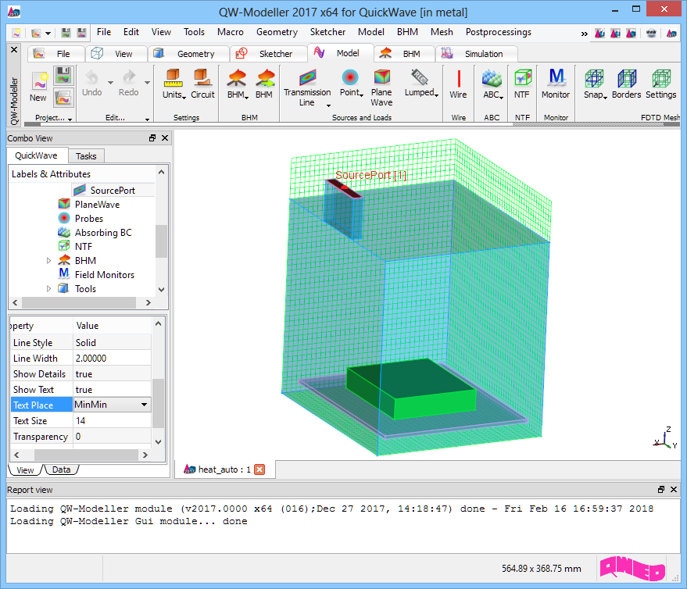Click the New project icon

point(38,81)
